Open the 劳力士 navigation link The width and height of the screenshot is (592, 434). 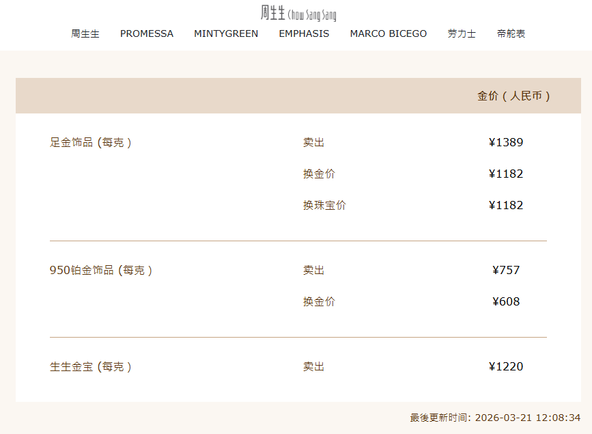[x=462, y=33]
